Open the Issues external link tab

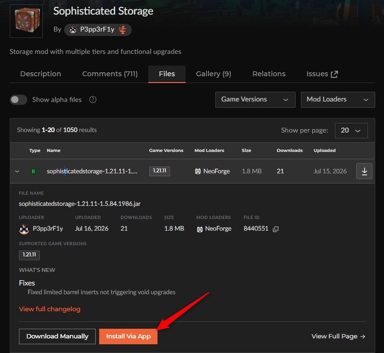tap(322, 74)
